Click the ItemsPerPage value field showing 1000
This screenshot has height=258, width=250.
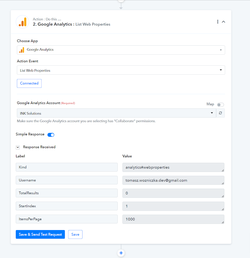pyautogui.click(x=173, y=219)
